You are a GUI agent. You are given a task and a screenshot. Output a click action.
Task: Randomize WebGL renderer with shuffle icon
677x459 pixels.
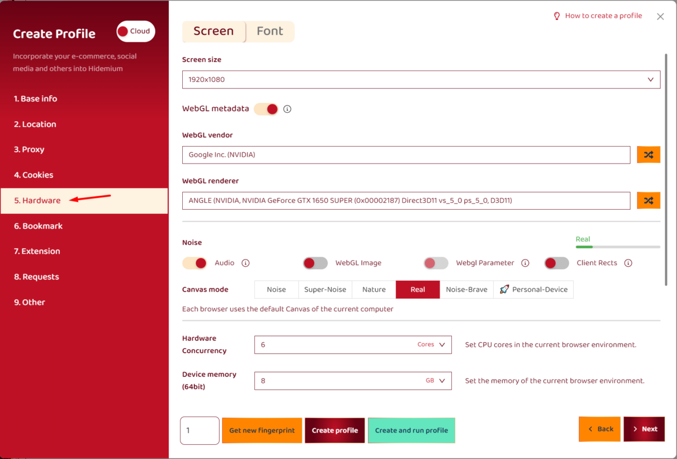648,200
